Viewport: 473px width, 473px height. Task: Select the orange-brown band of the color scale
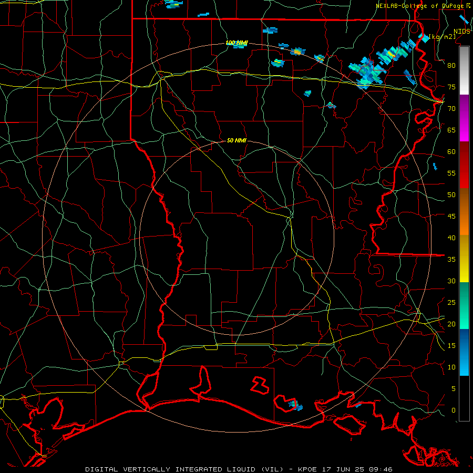pos(464,212)
